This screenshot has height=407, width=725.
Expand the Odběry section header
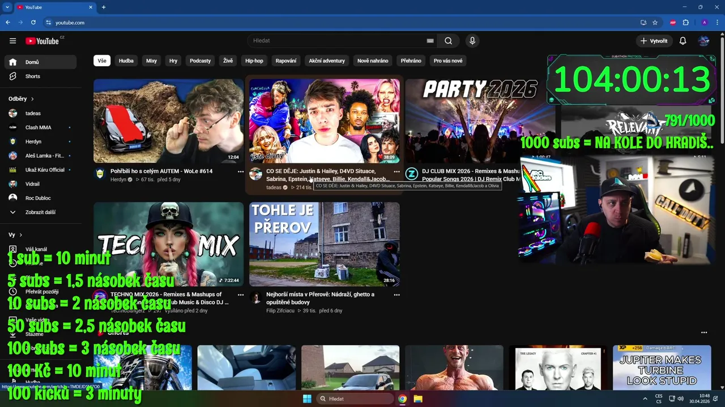(21, 99)
